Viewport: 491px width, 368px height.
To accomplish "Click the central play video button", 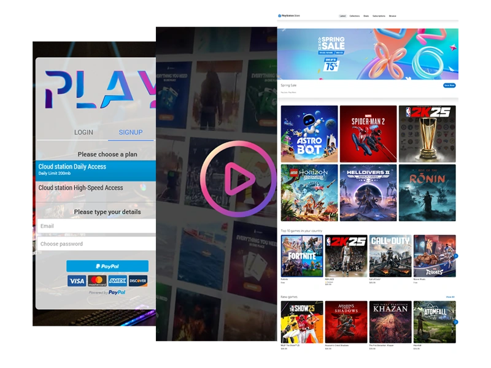I will click(x=238, y=179).
